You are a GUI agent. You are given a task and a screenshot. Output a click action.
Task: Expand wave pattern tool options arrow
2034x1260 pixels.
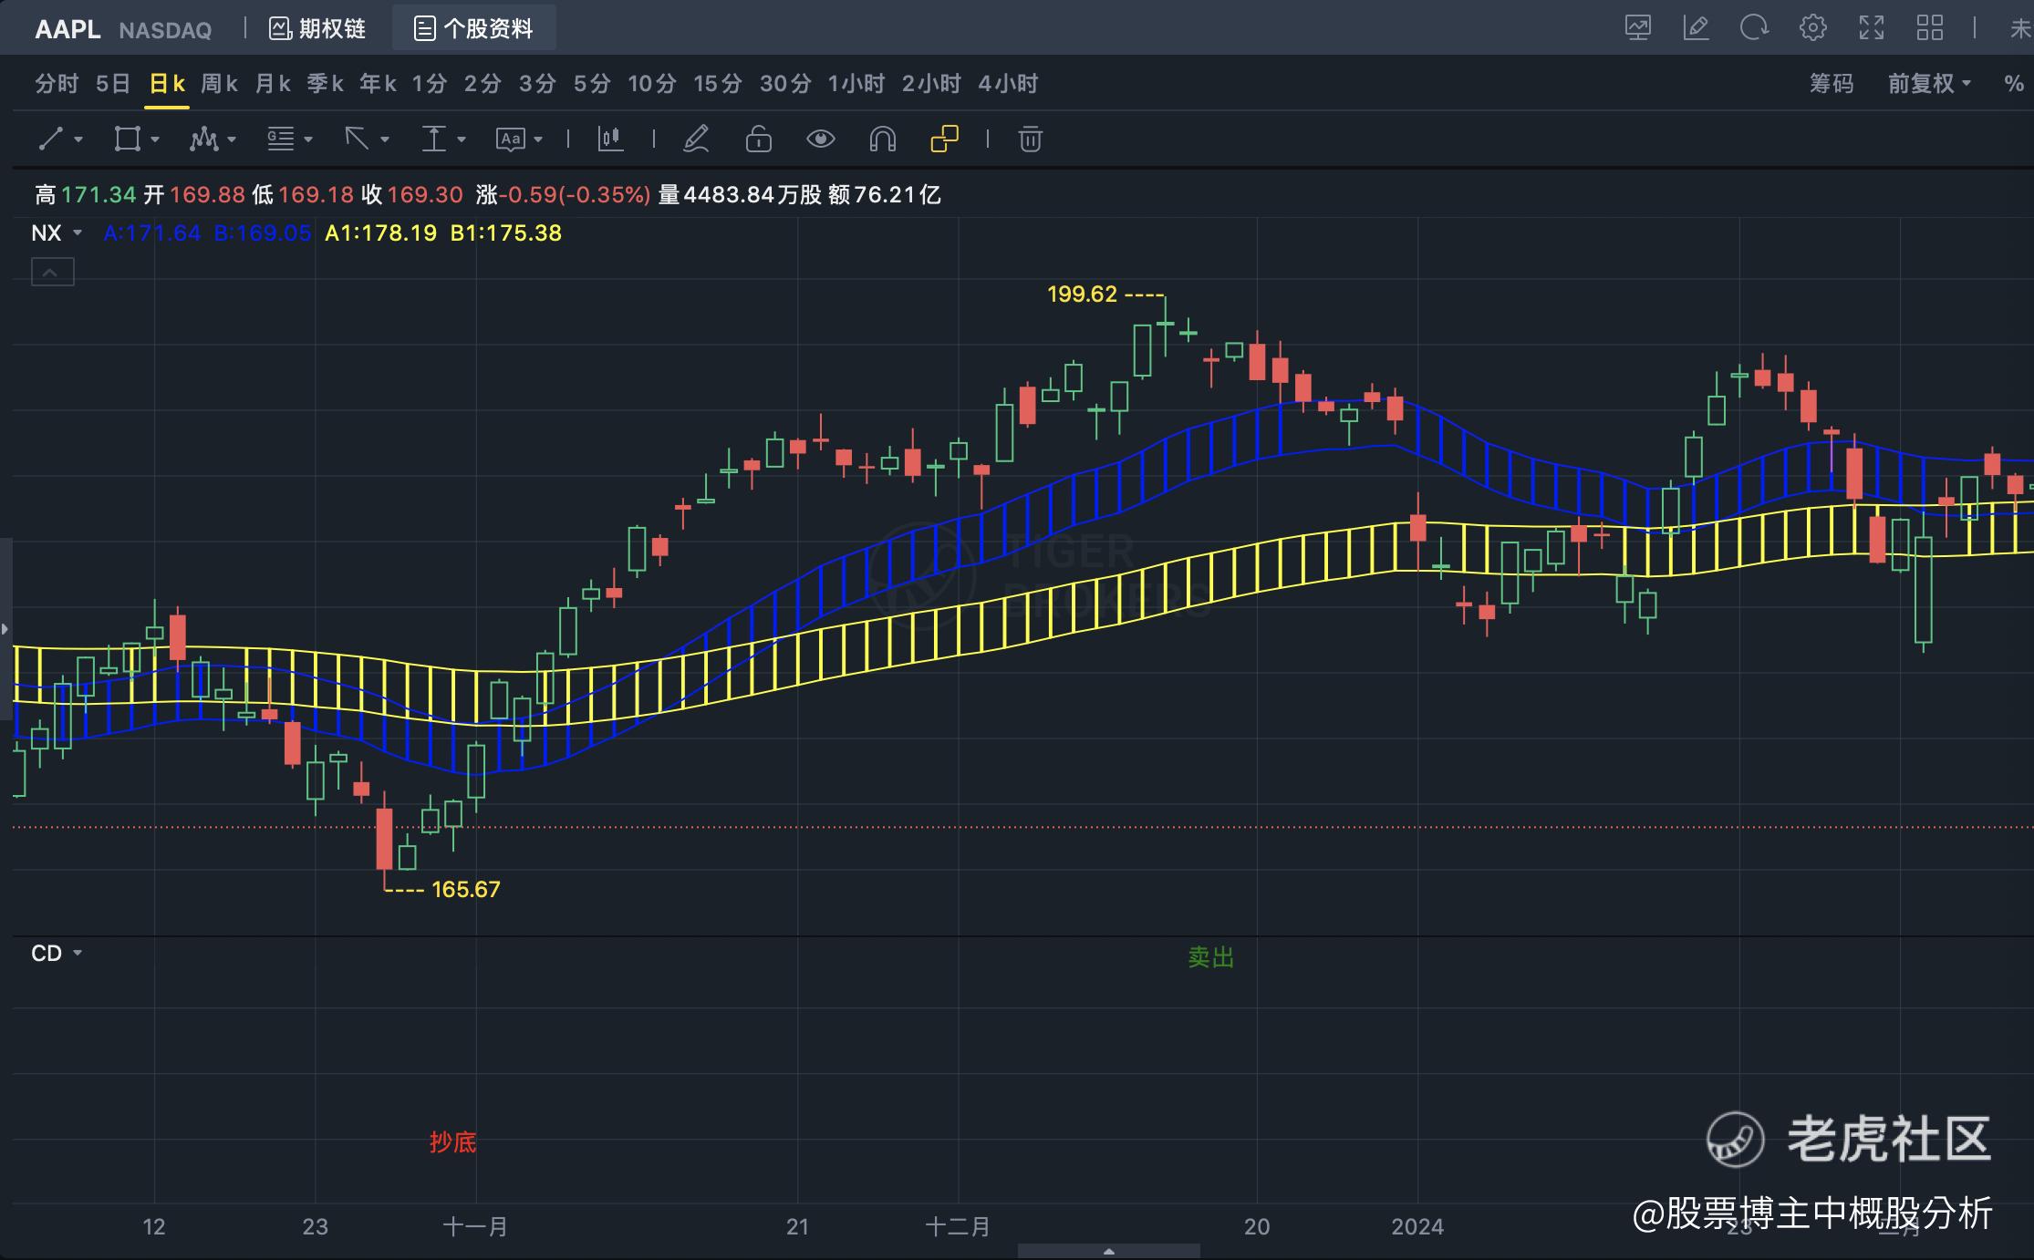[x=232, y=139]
